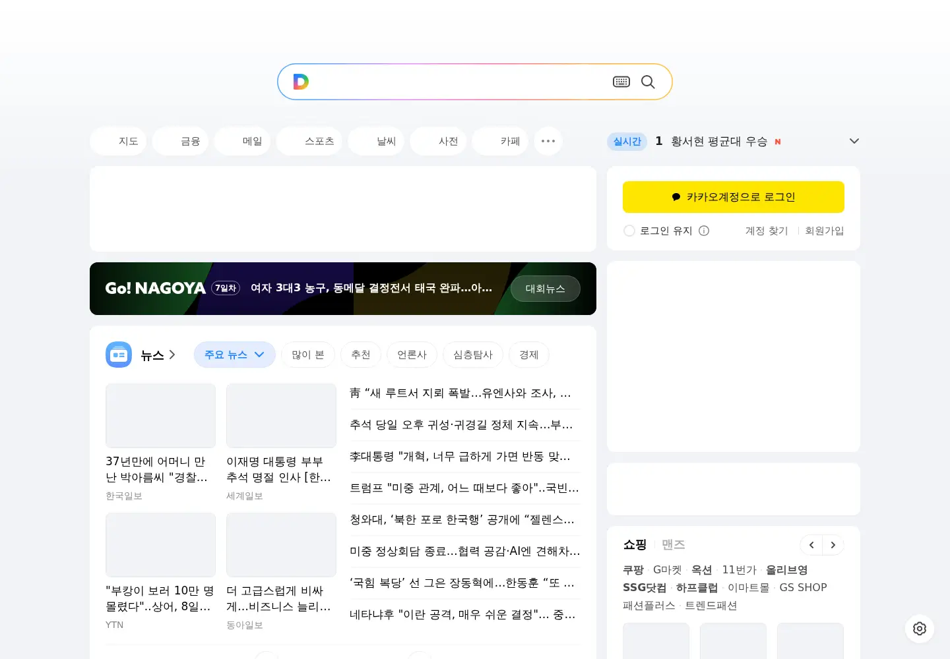The image size is (950, 659).
Task: Expand the 실시간 trending list chevron
Action: click(854, 141)
